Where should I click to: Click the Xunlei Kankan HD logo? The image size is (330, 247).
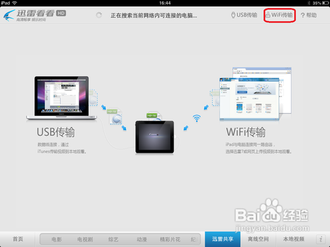pyautogui.click(x=34, y=15)
